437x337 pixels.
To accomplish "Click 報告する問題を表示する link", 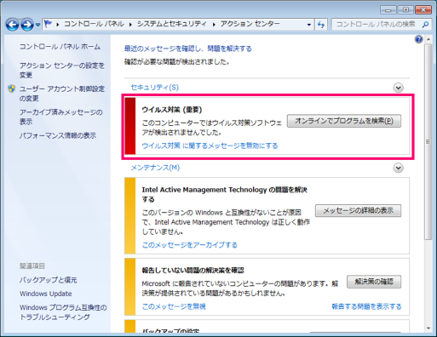I will coord(366,306).
